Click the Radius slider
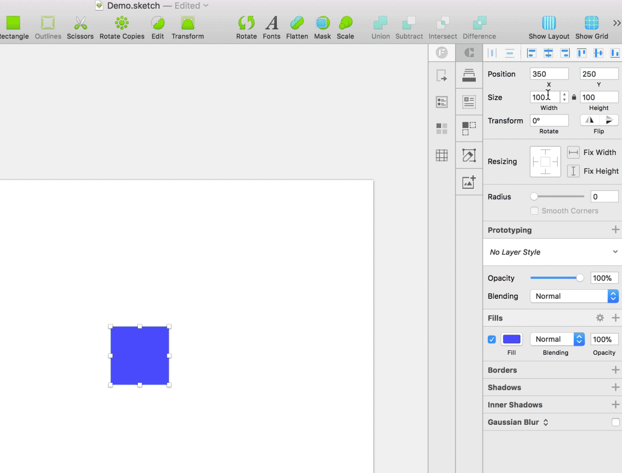Viewport: 622px width, 473px height. 558,197
